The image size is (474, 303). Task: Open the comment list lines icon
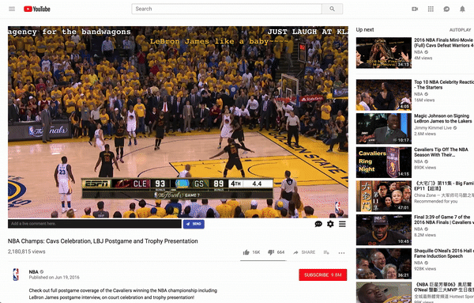pyautogui.click(x=342, y=224)
